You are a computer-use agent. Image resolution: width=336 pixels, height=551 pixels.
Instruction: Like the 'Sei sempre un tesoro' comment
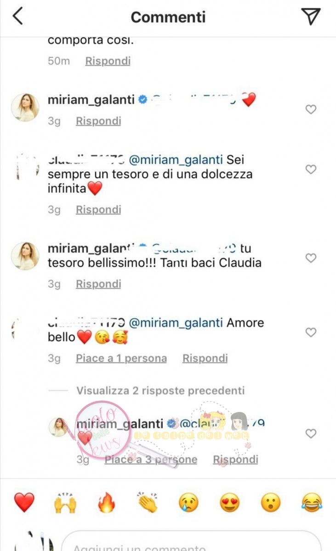click(x=311, y=169)
